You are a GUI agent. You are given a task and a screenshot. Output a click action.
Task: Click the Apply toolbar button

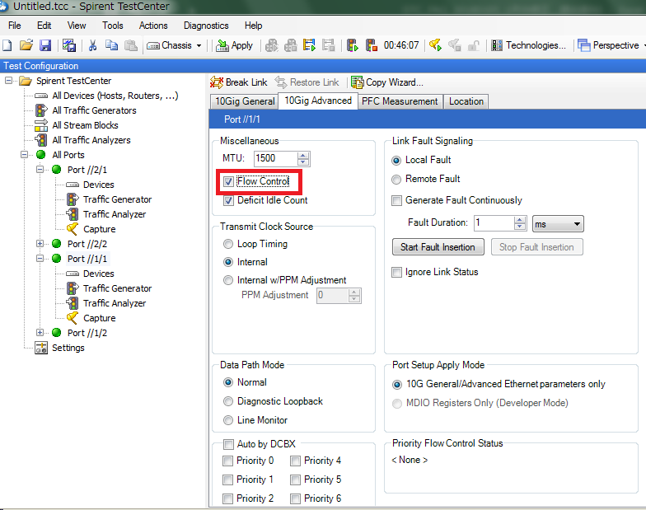(234, 45)
